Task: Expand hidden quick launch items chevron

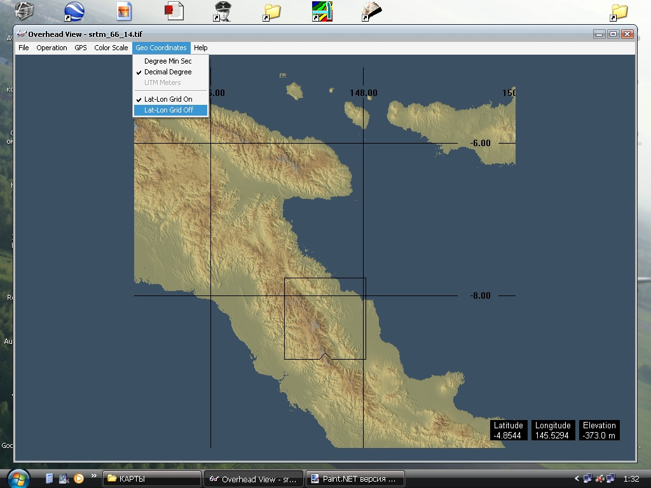Action: coord(94,475)
